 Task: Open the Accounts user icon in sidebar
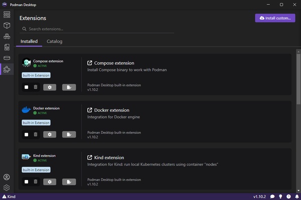coord(7,177)
